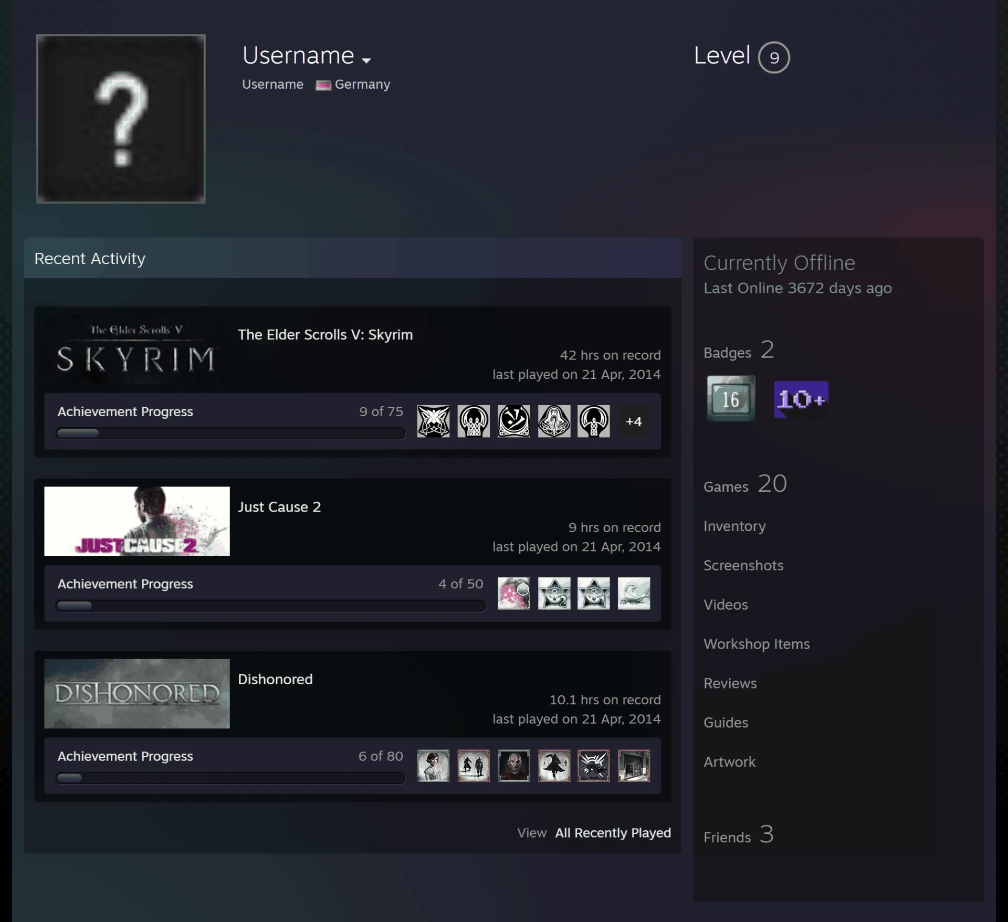Viewport: 1008px width, 922px height.
Task: Open the Badges section link
Action: [739, 351]
